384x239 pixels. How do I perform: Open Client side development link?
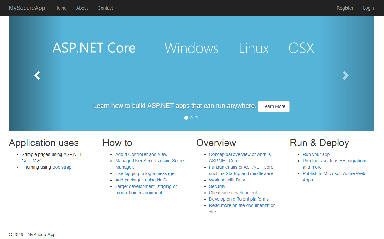233,193
